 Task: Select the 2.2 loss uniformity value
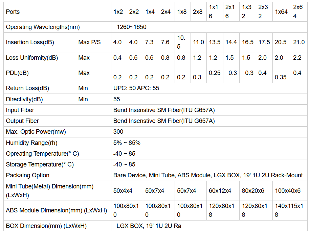click(297, 58)
